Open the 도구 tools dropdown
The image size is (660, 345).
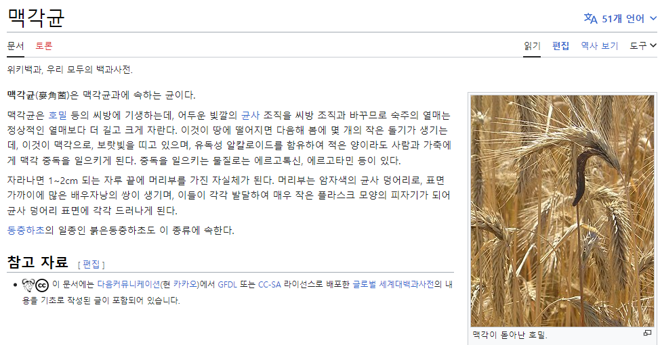(x=643, y=46)
